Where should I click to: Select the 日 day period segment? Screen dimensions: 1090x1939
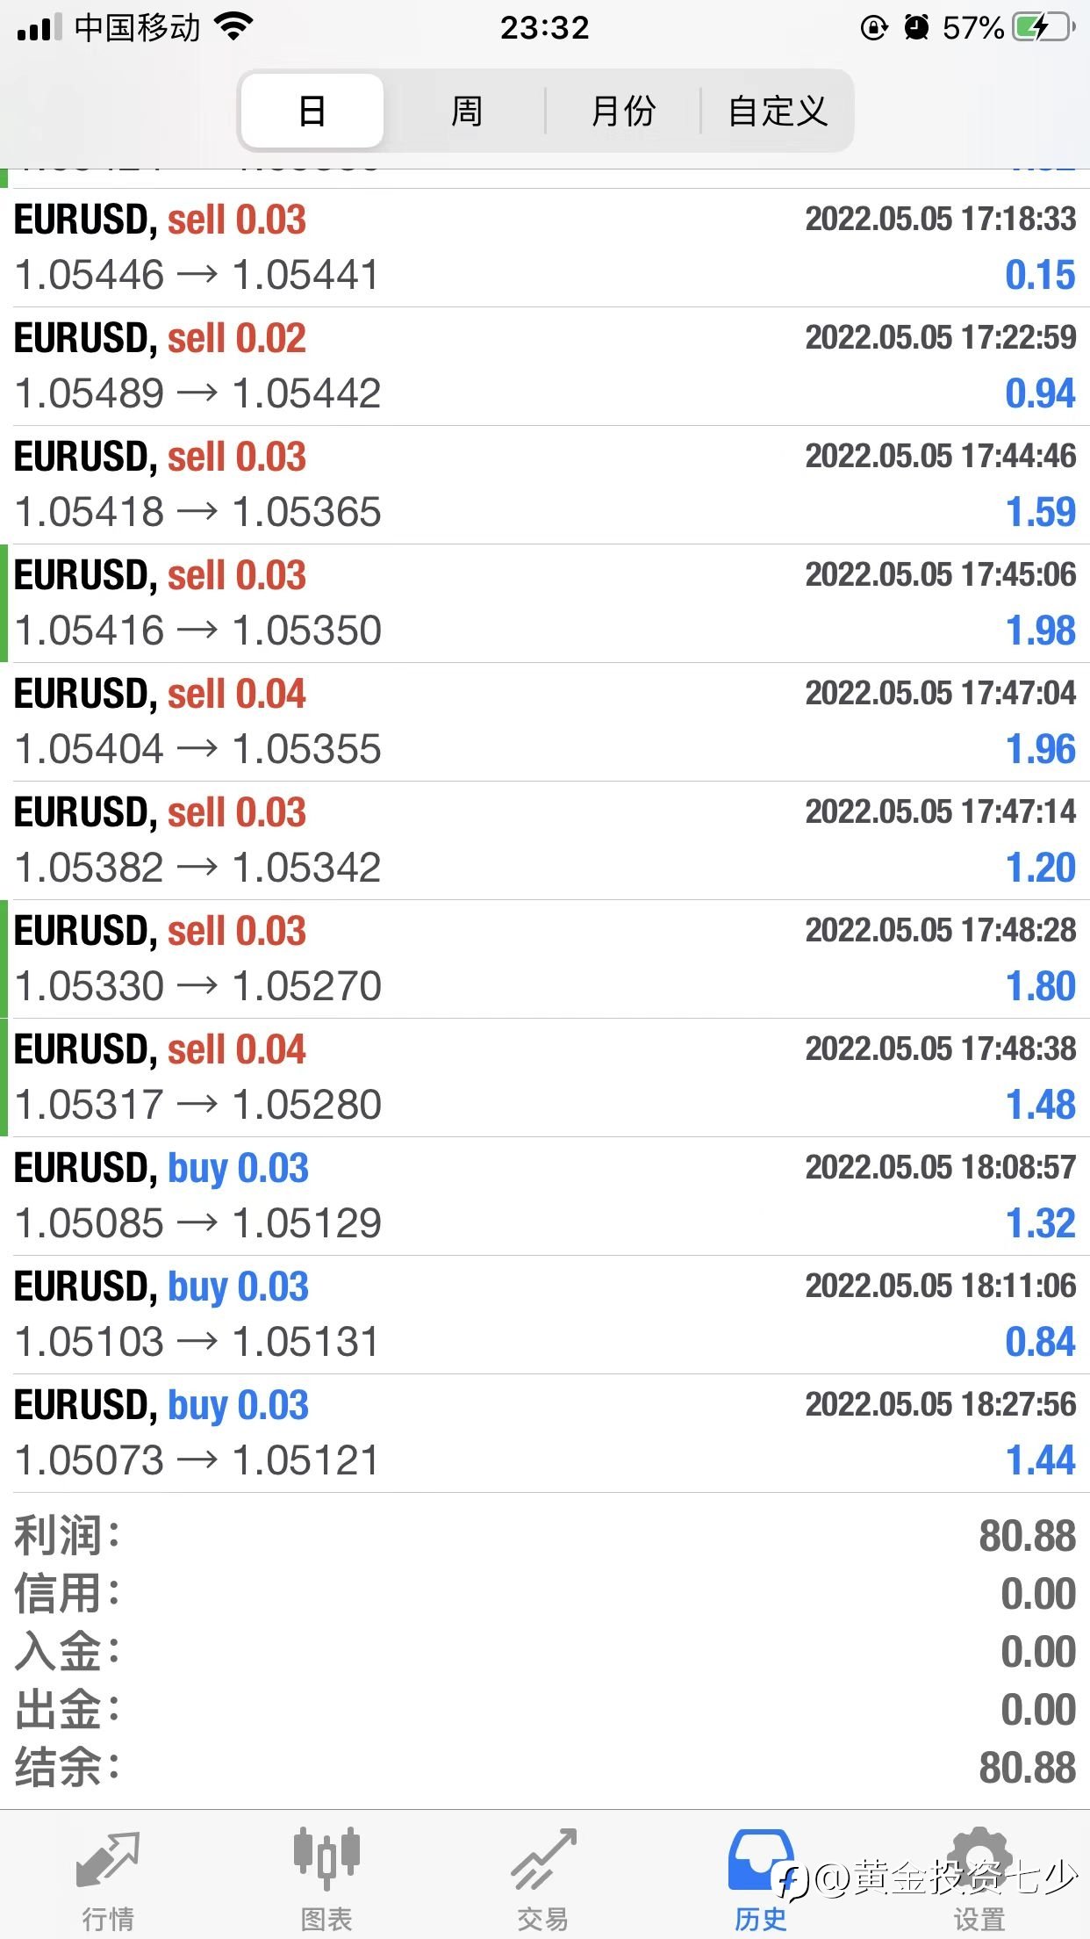312,111
